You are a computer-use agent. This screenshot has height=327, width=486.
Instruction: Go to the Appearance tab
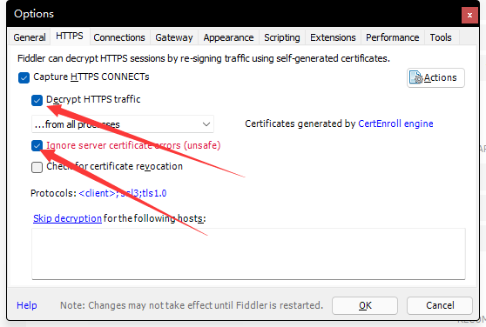228,37
